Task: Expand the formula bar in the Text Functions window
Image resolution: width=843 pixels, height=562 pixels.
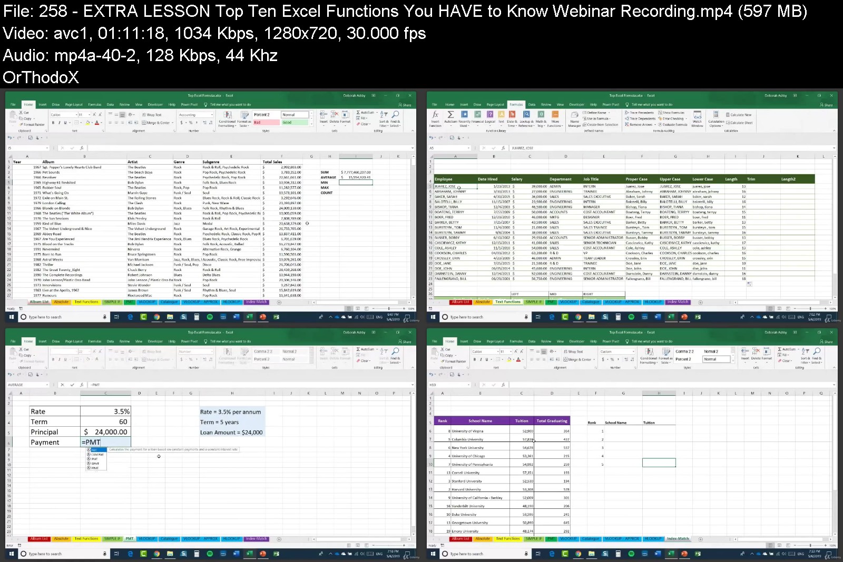Action: tap(834, 148)
